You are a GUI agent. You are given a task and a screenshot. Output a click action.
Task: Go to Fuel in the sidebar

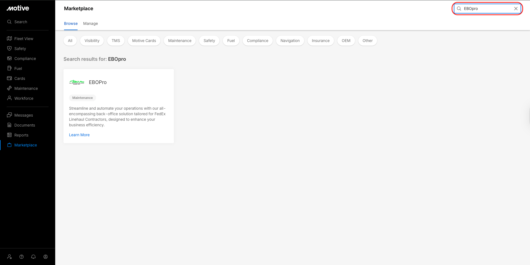pyautogui.click(x=18, y=69)
